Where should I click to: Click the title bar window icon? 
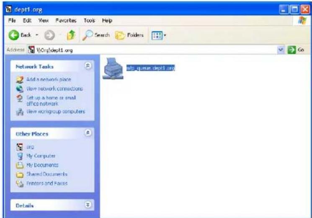coord(8,9)
